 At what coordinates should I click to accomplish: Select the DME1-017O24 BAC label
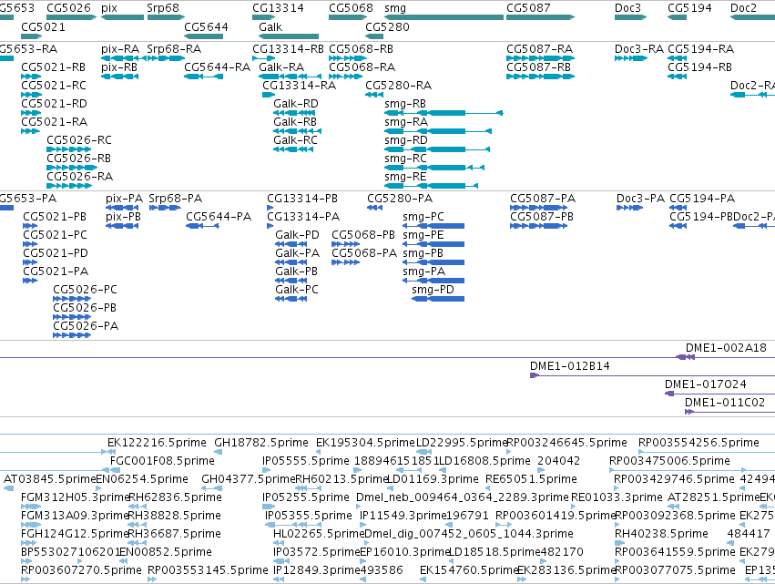coord(706,384)
